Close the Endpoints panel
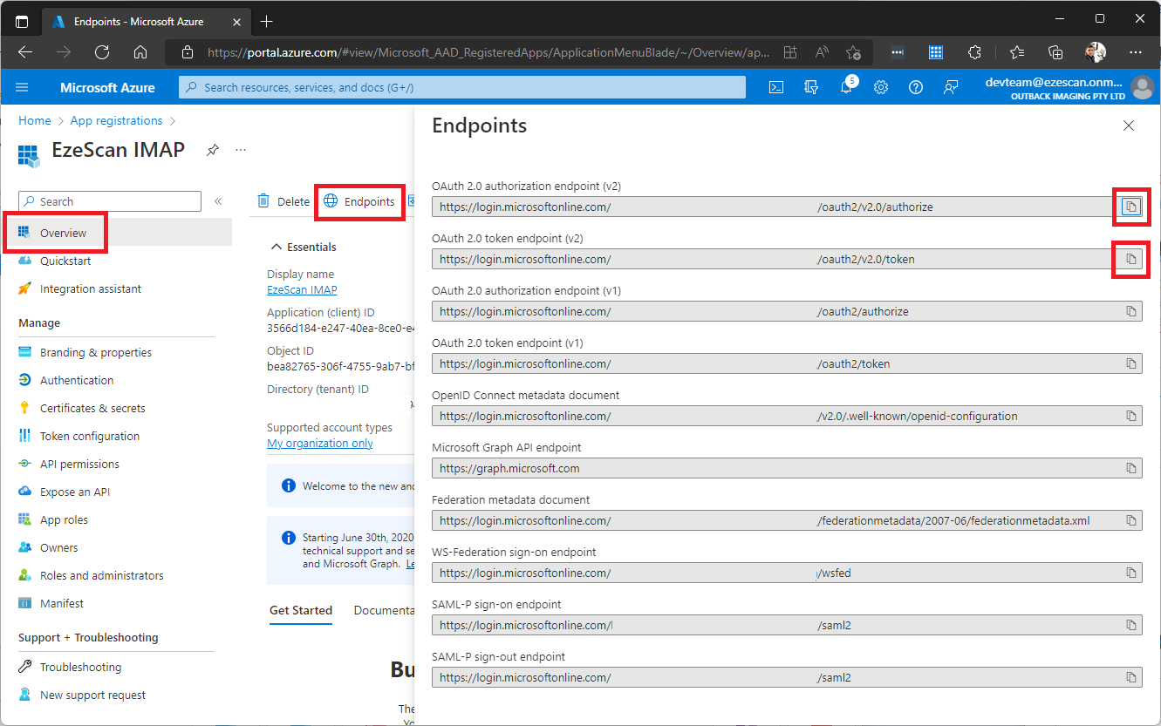This screenshot has height=726, width=1161. (1128, 126)
